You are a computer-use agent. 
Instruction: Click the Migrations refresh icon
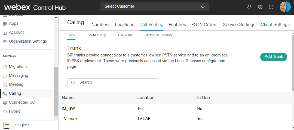pyautogui.click(x=5, y=67)
